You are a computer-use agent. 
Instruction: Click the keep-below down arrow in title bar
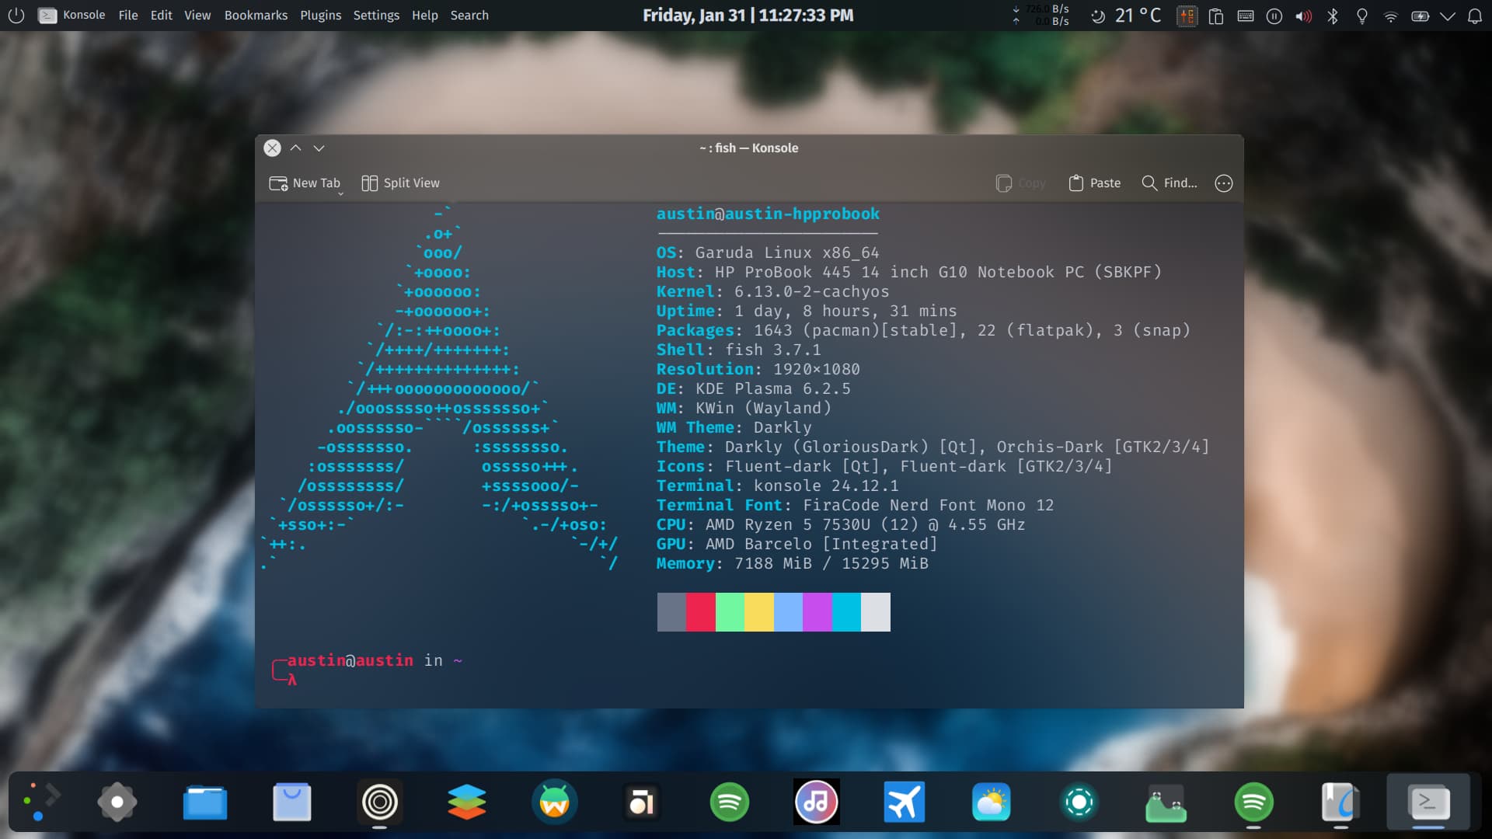click(319, 148)
